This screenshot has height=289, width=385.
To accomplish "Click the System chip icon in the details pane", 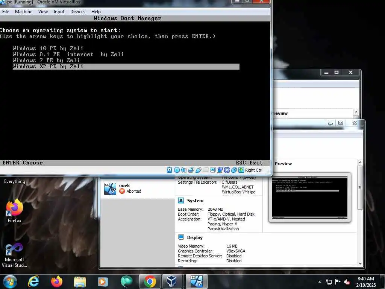I will [181, 201].
